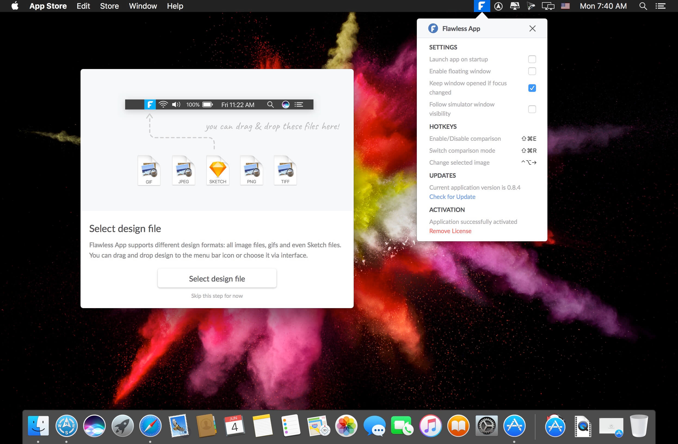This screenshot has height=444, width=678.
Task: Open Finder from the Dock
Action: 38,426
